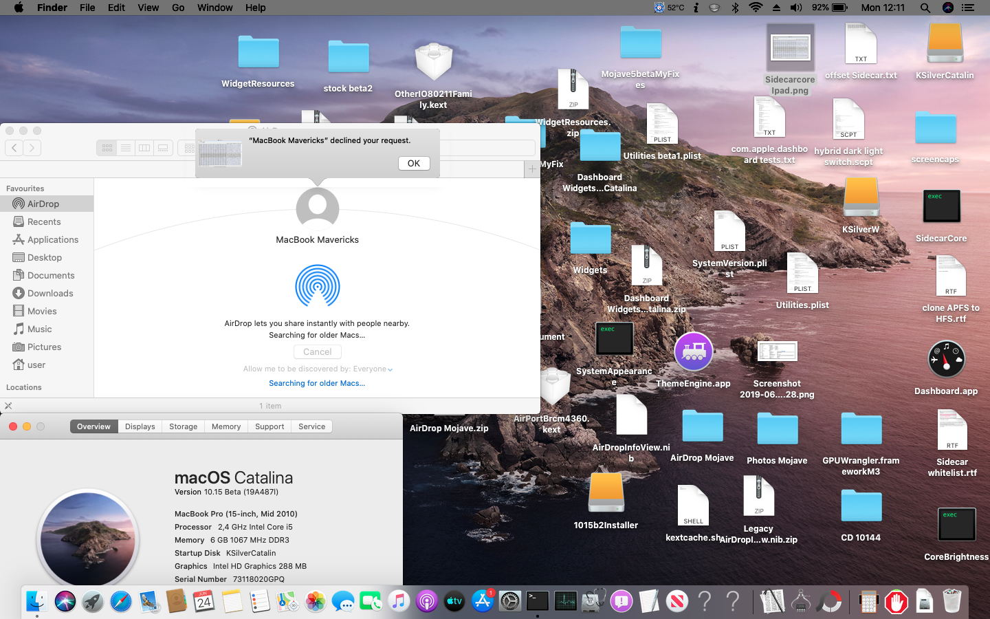
Task: Click Cancel button in AirDrop window
Action: [318, 351]
